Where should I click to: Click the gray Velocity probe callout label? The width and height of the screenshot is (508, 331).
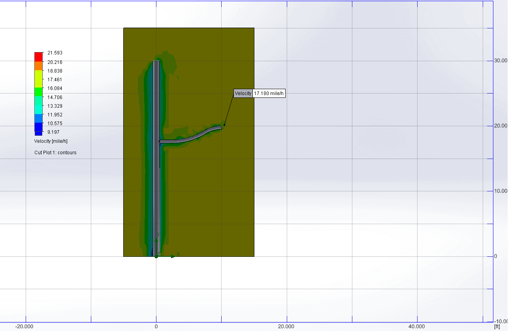[x=243, y=94]
